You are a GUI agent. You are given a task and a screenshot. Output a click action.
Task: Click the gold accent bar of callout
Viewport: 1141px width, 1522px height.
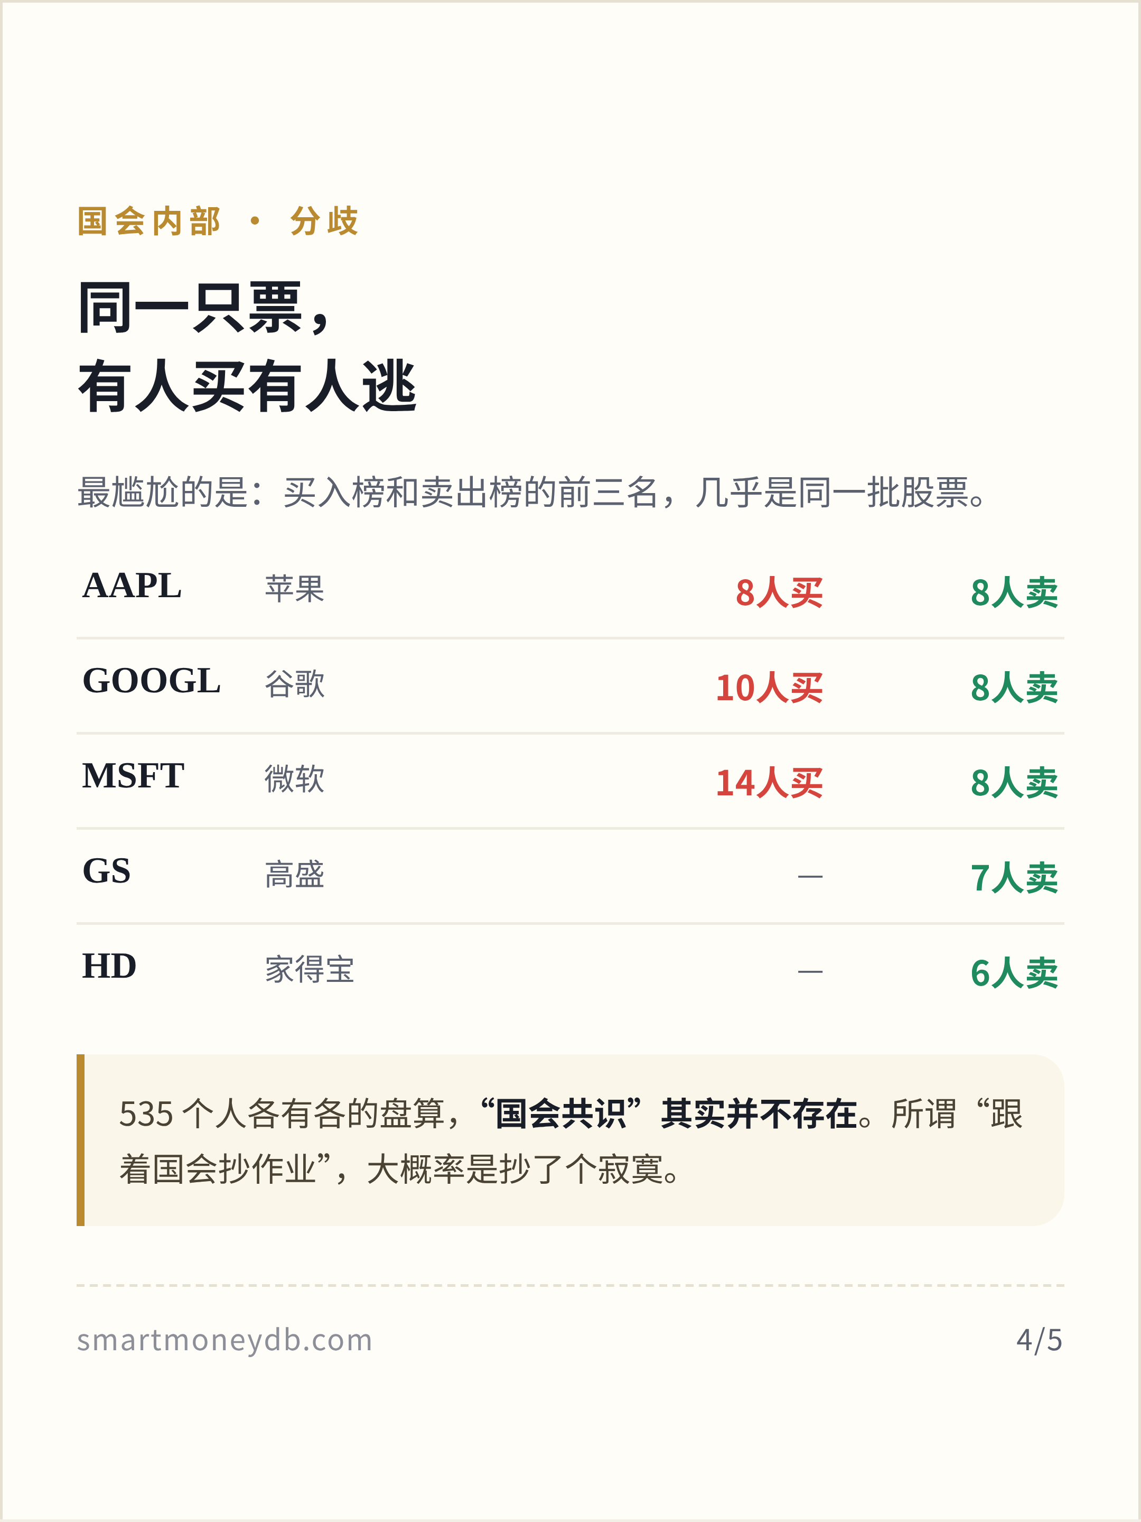[x=80, y=1139]
